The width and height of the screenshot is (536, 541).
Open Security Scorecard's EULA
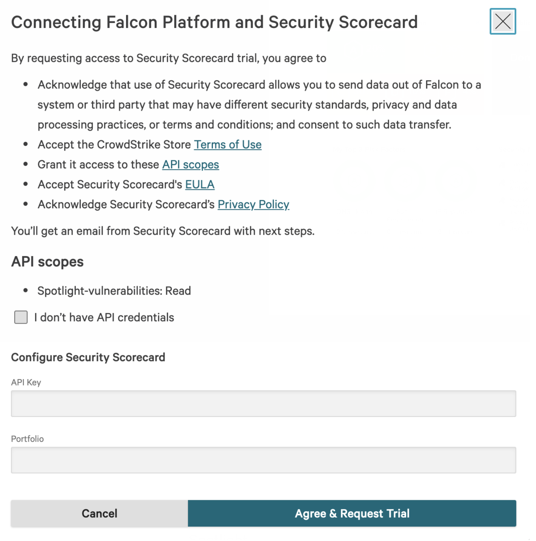click(x=200, y=184)
